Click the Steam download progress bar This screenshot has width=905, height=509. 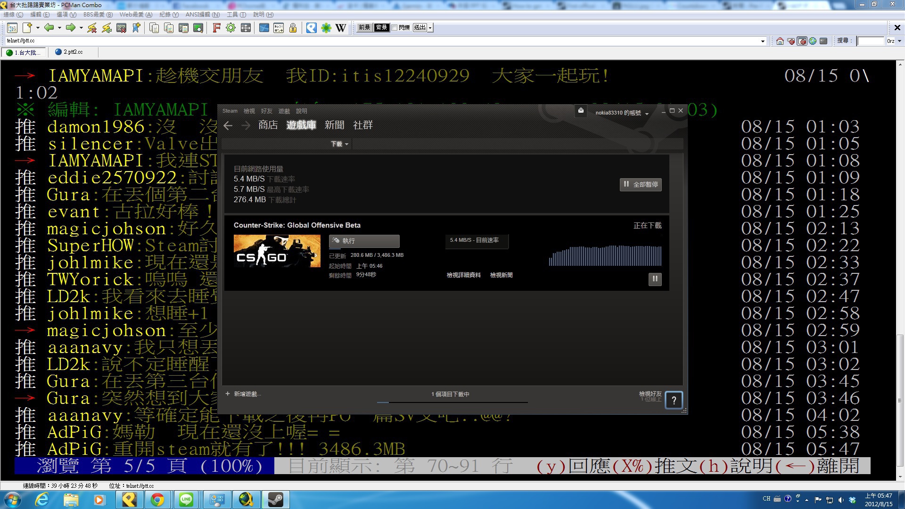[x=452, y=402]
